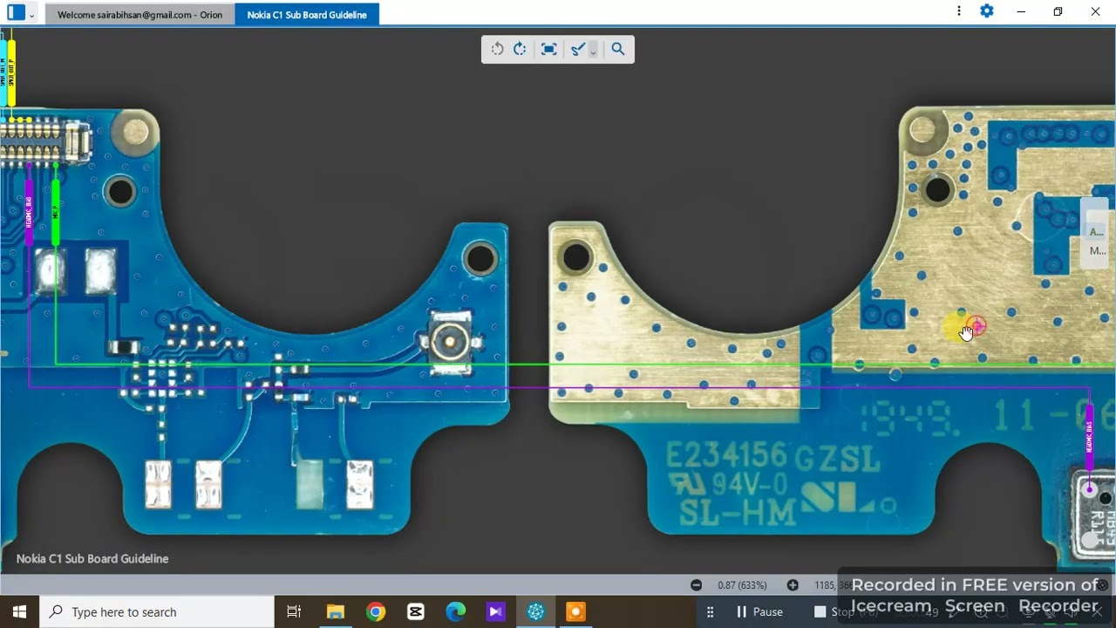Image resolution: width=1116 pixels, height=628 pixels.
Task: Fit board image to screen
Action: pyautogui.click(x=548, y=49)
